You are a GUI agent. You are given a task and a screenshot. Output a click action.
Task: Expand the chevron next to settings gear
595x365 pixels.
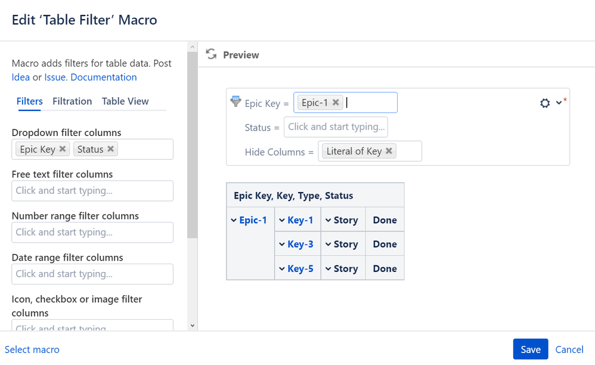click(559, 103)
